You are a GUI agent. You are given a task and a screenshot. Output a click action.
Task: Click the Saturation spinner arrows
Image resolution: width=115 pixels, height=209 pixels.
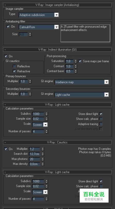pyautogui.click(x=76, y=61)
